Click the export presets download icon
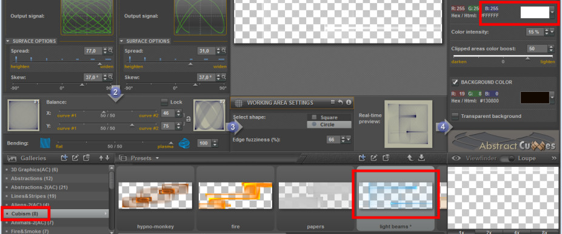This screenshot has height=234, width=562. pos(421,158)
